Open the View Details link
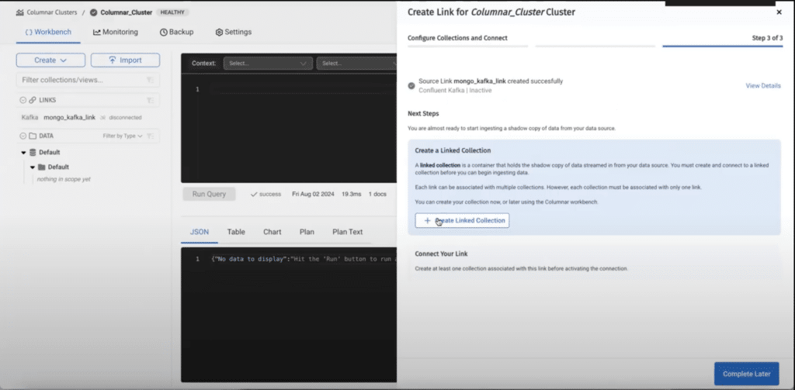The height and width of the screenshot is (390, 795). coord(762,85)
